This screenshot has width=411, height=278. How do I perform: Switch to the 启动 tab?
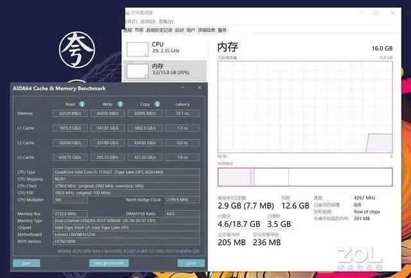coord(179,30)
